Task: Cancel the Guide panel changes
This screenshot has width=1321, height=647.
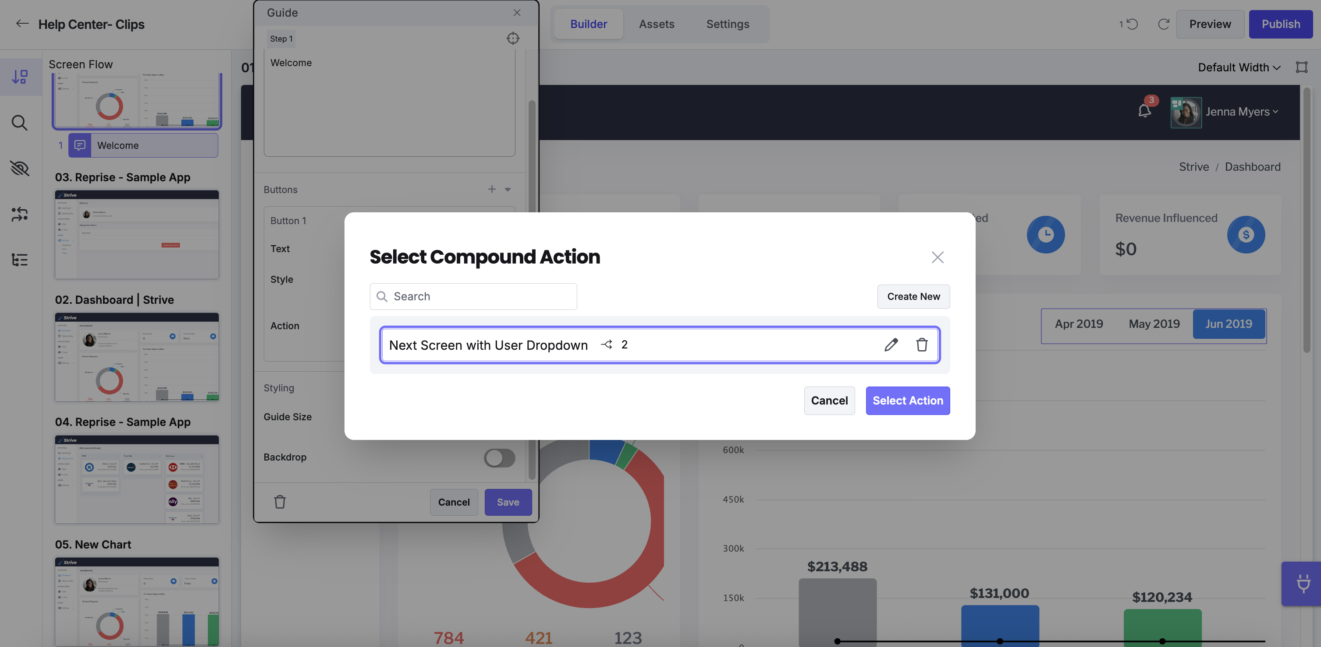Action: 454,502
